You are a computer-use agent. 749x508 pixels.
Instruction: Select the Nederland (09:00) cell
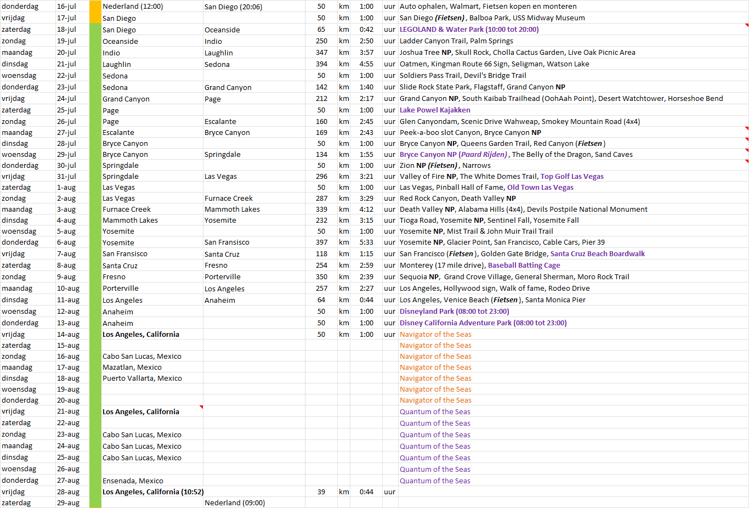pos(235,503)
